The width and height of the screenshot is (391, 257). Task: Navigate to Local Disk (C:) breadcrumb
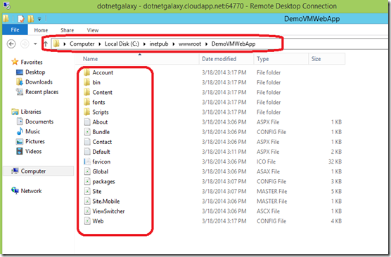click(122, 44)
